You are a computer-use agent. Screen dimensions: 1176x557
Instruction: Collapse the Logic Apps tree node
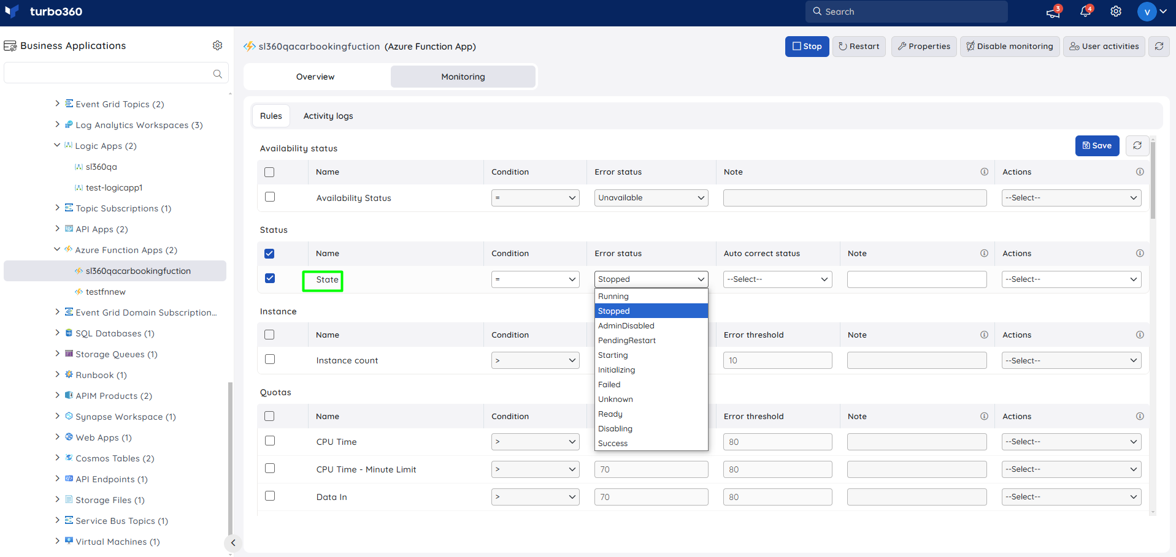point(57,145)
